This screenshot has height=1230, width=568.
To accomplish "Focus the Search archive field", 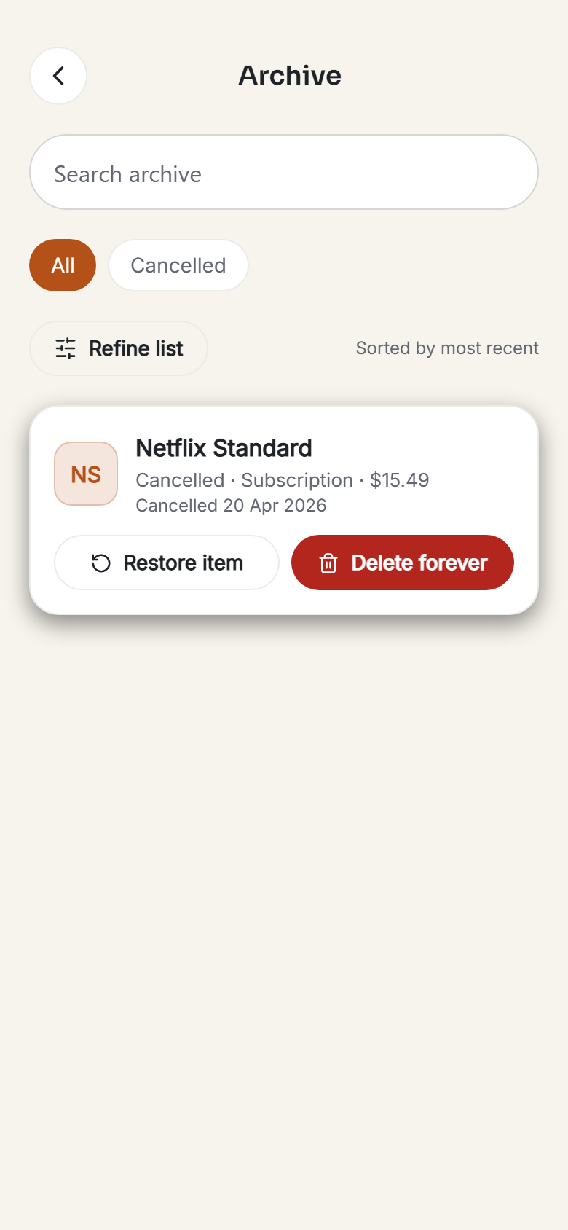I will 284,172.
